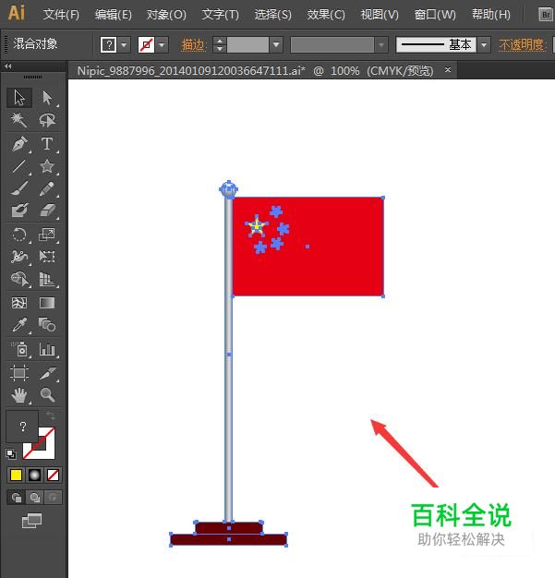Viewport: 555px width, 578px height.
Task: Select the Star shape tool
Action: (x=47, y=166)
